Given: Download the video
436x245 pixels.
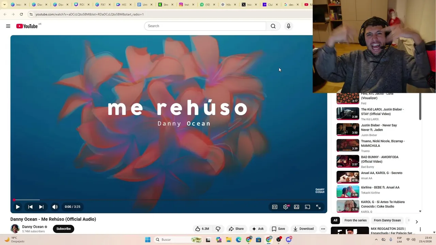Looking at the screenshot, I should click(x=303, y=229).
